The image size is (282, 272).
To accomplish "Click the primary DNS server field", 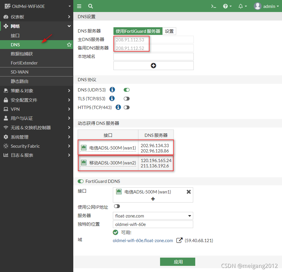I will (153, 40).
